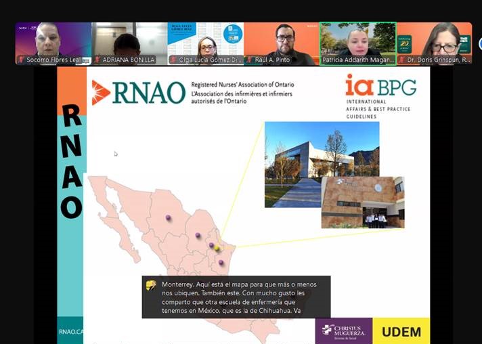Select ADRIANA BONILLA's muted microphone icon
The height and width of the screenshot is (344, 482).
97,60
